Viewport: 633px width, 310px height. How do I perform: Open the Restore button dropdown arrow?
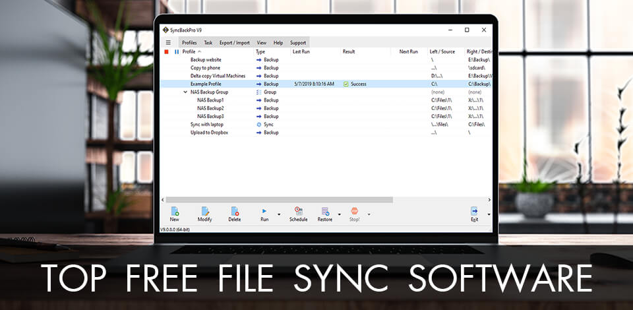pyautogui.click(x=339, y=214)
